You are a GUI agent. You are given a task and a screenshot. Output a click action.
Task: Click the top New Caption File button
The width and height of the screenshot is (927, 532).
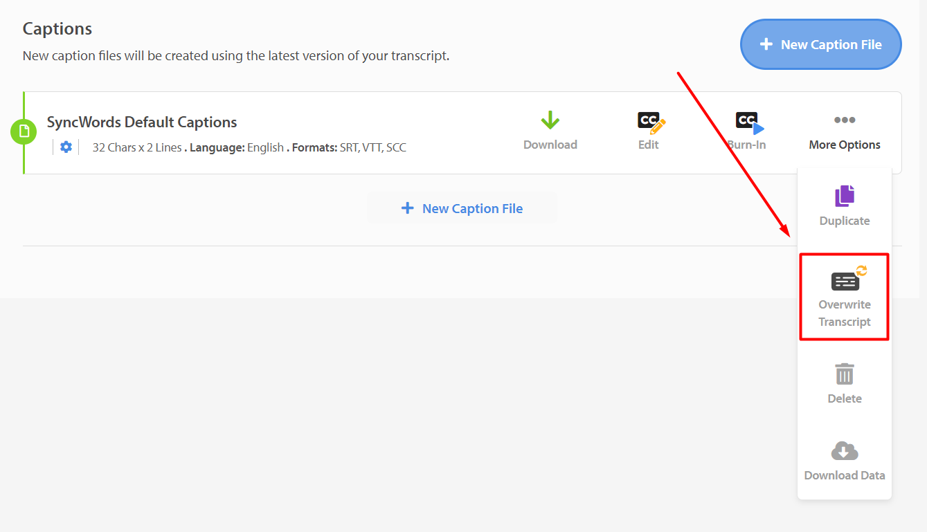point(821,44)
